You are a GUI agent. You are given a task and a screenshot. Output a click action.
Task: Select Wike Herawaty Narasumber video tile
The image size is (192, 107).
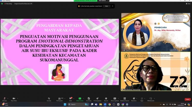(156, 71)
